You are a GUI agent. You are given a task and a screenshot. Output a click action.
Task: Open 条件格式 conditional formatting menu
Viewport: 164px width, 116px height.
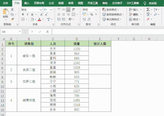110,10
